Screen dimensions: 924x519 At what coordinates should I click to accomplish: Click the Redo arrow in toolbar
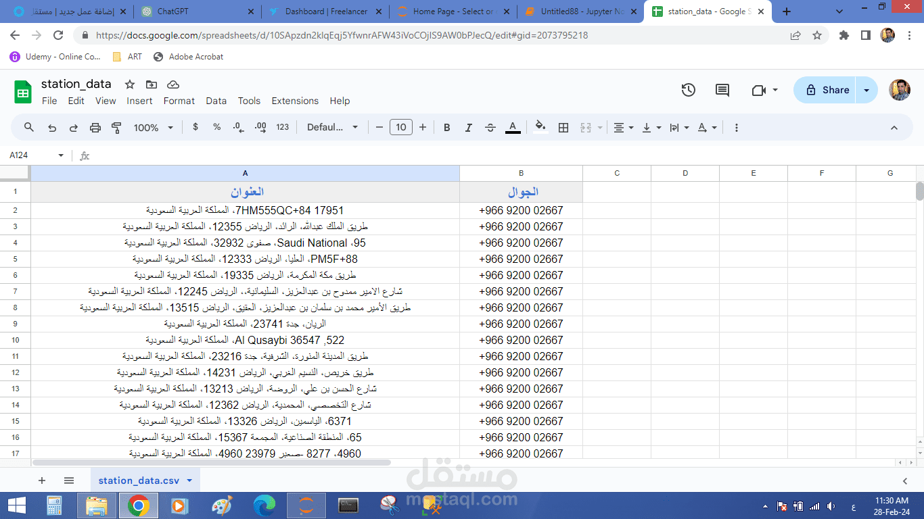pyautogui.click(x=73, y=127)
